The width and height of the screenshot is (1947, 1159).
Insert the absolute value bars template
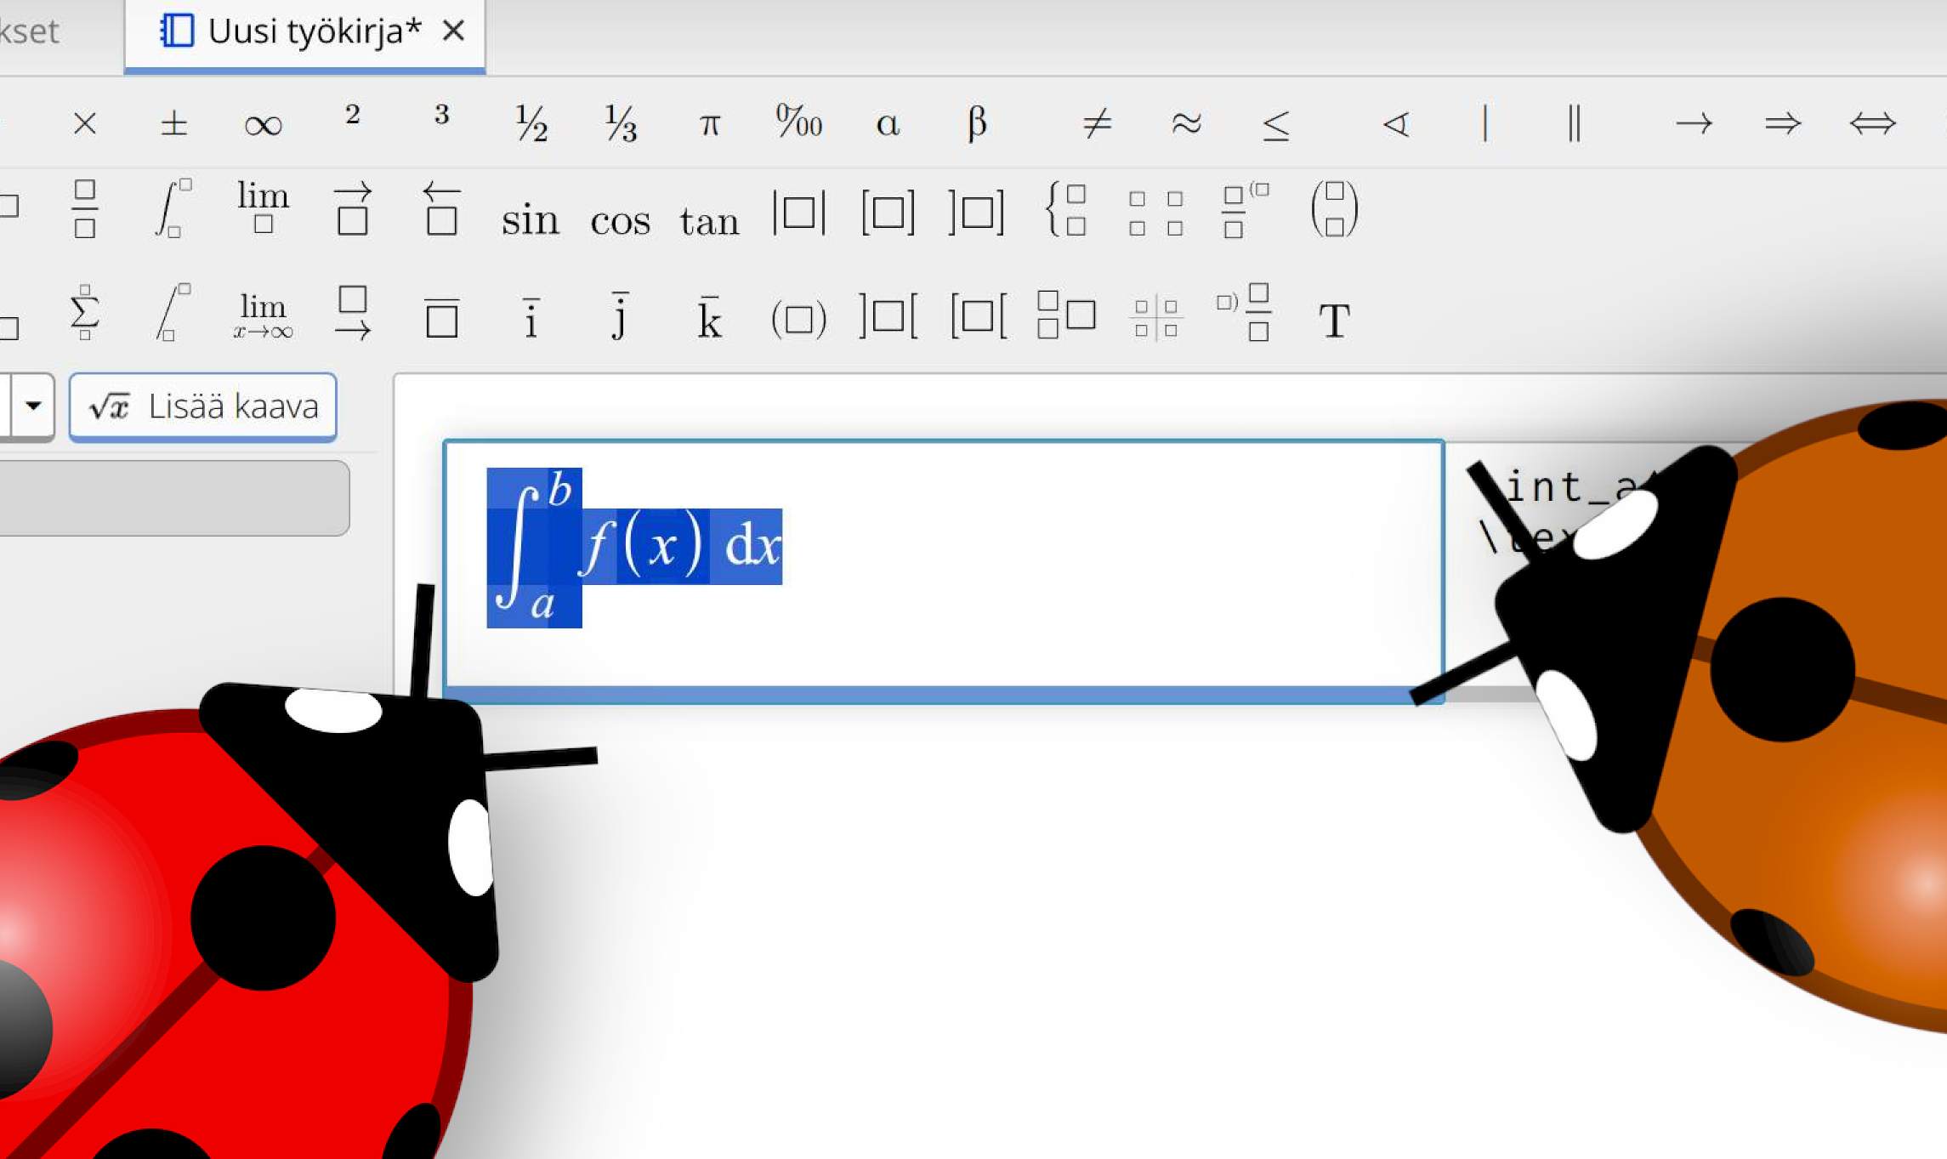tap(799, 212)
